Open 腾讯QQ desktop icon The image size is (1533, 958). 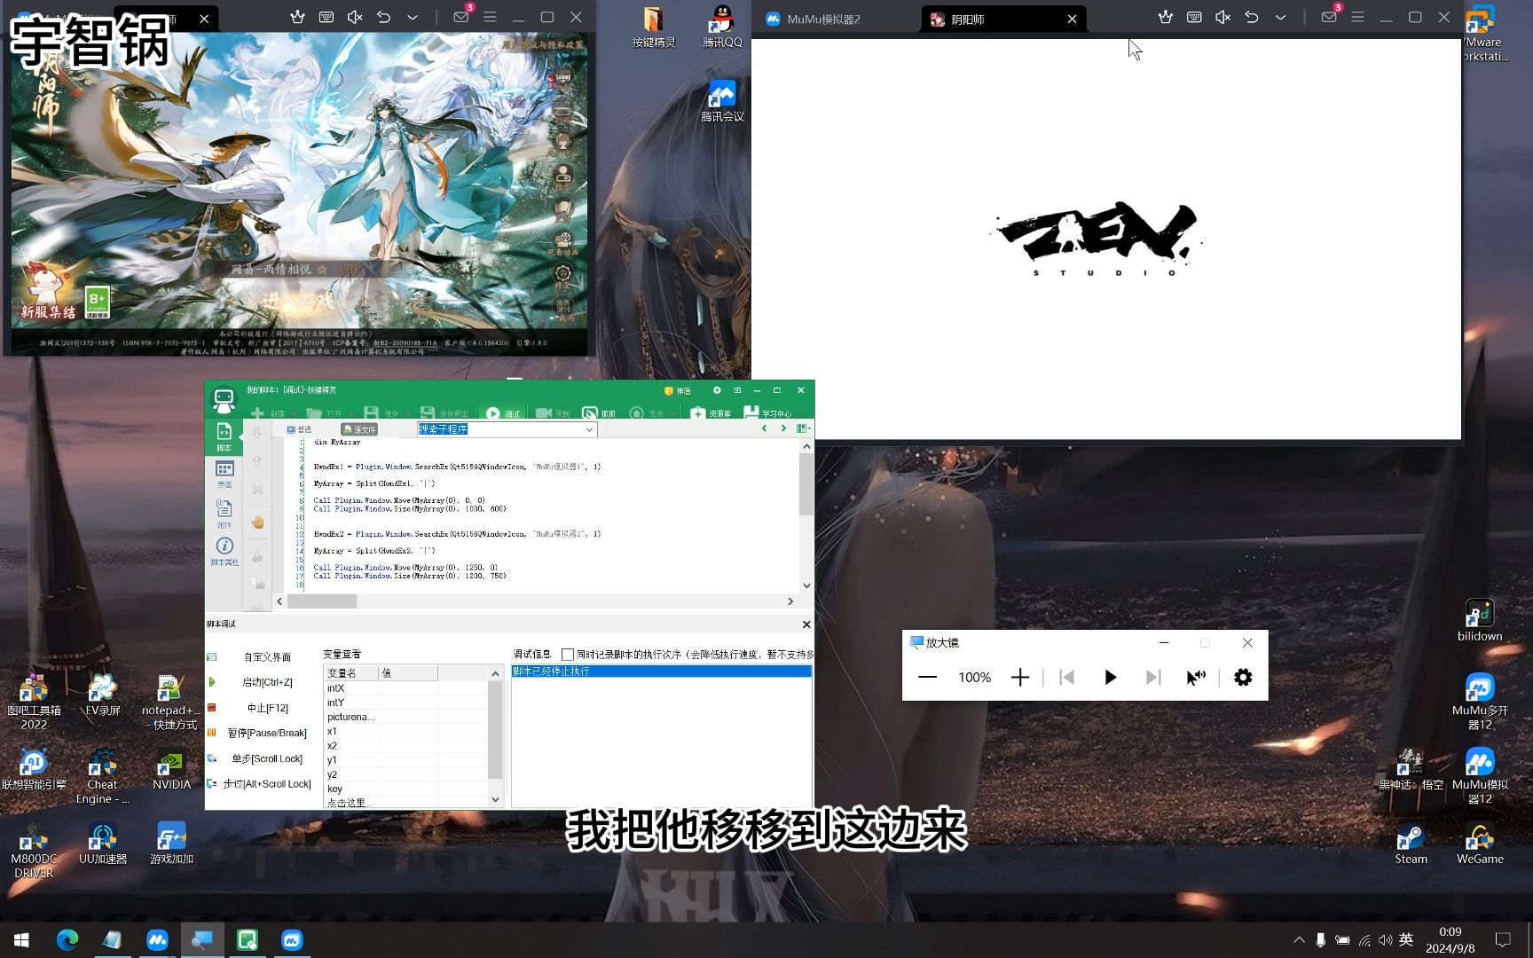722,26
